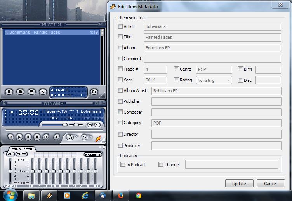This screenshot has width=292, height=201.
Task: Toggle the PL playlist window button
Action: [97, 125]
